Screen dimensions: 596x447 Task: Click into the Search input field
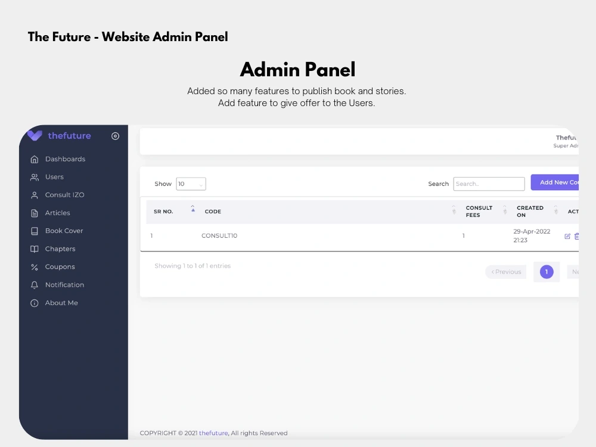489,184
